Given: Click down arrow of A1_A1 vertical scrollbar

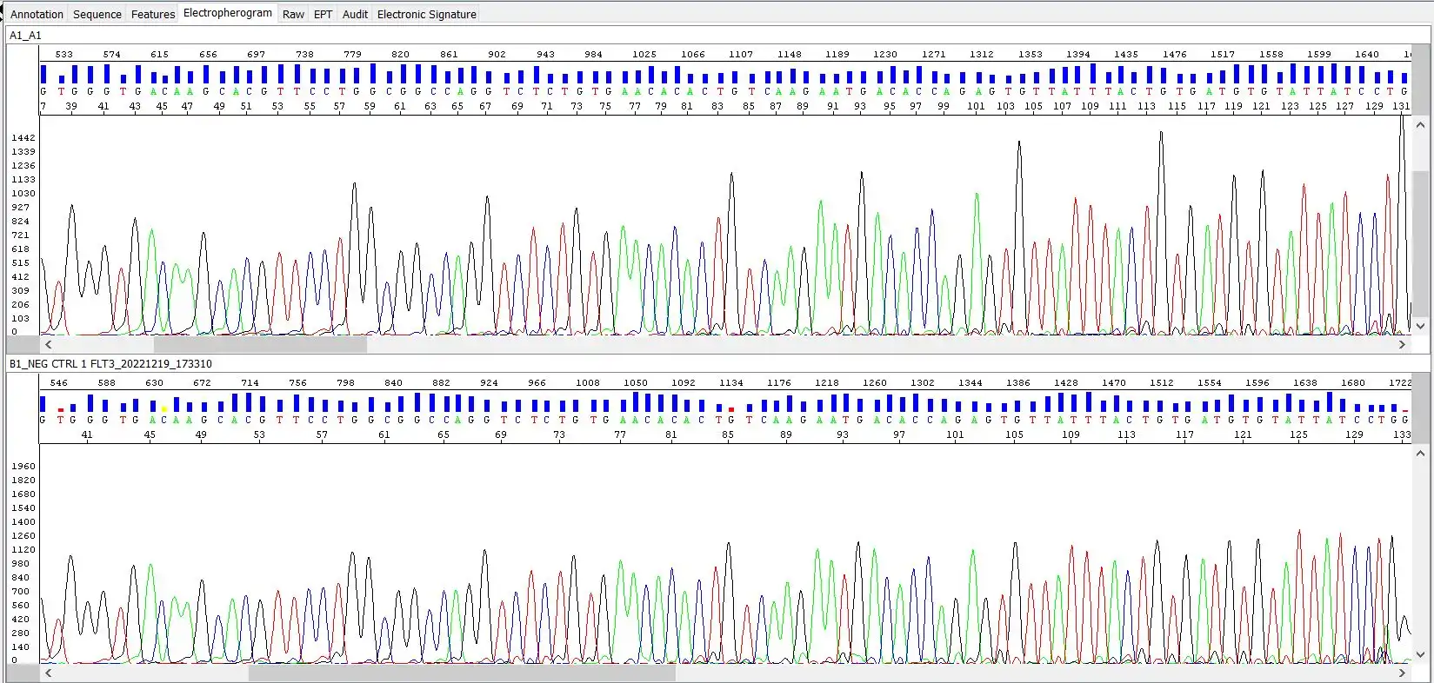Looking at the screenshot, I should 1421,327.
